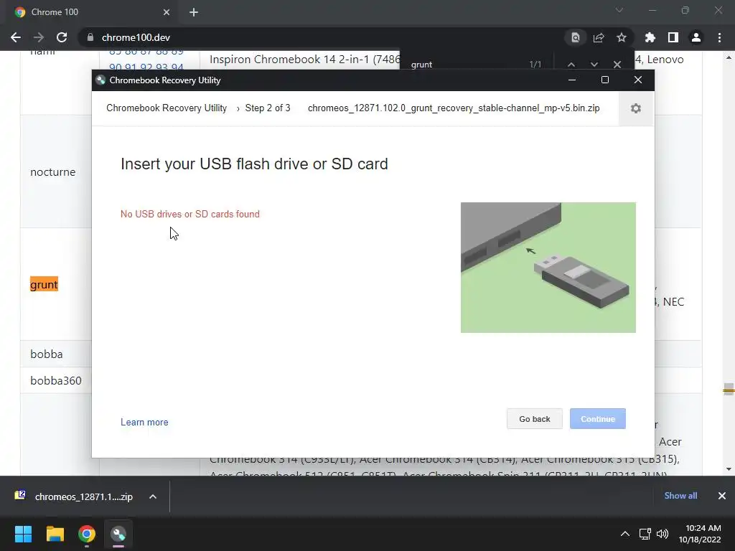Click 'bobba' cell in webpage table
The image size is (735, 551).
tap(47, 354)
